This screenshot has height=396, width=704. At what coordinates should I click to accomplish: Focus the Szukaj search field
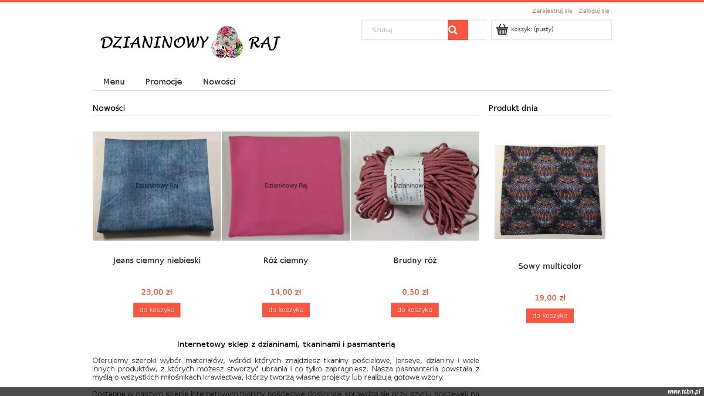tap(405, 30)
